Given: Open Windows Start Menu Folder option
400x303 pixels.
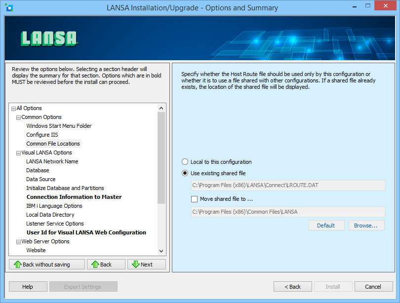Looking at the screenshot, I should tap(59, 126).
